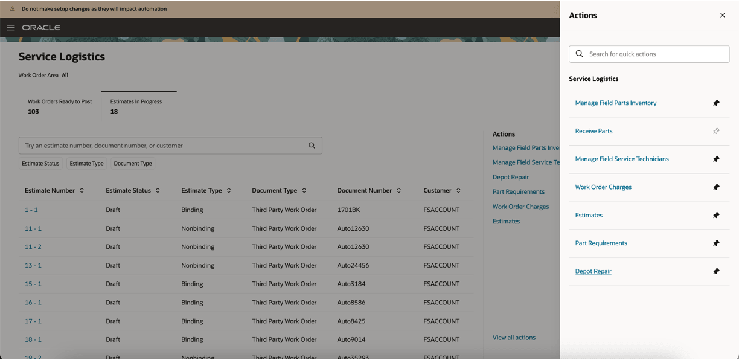Click the search icon in quick actions panel
The width and height of the screenshot is (739, 360).
(x=579, y=54)
